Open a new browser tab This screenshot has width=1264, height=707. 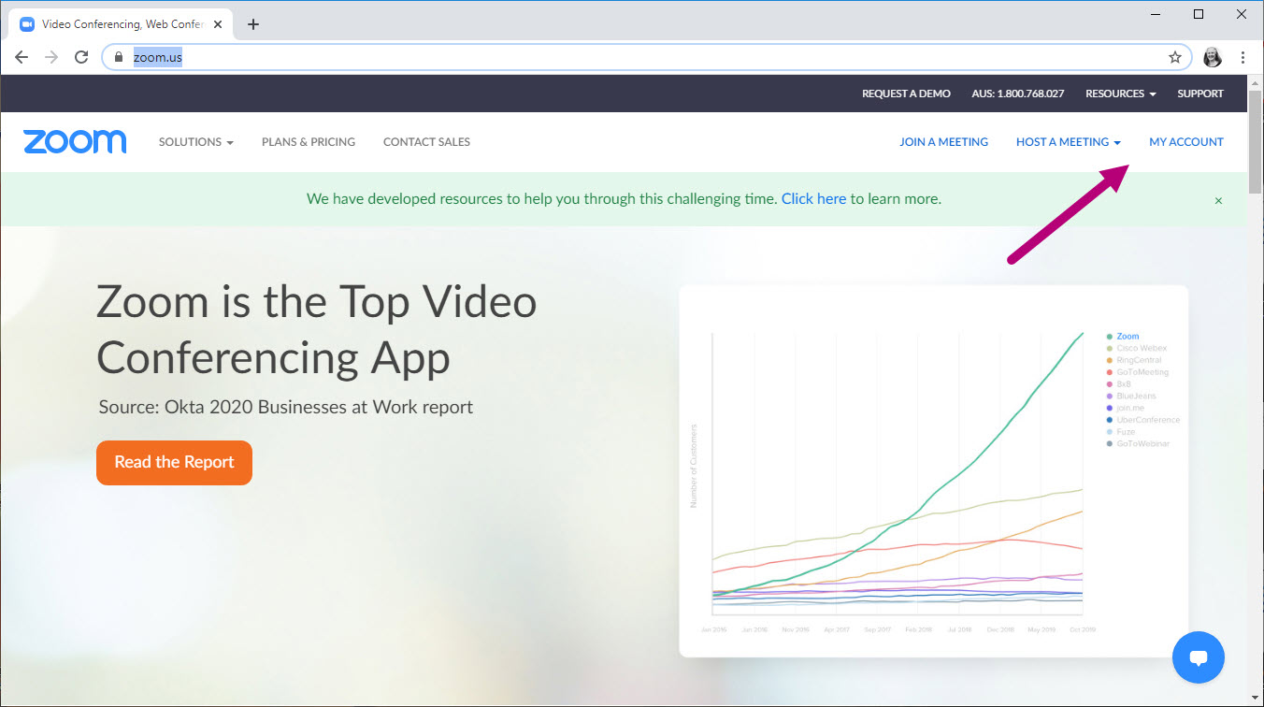(x=252, y=24)
